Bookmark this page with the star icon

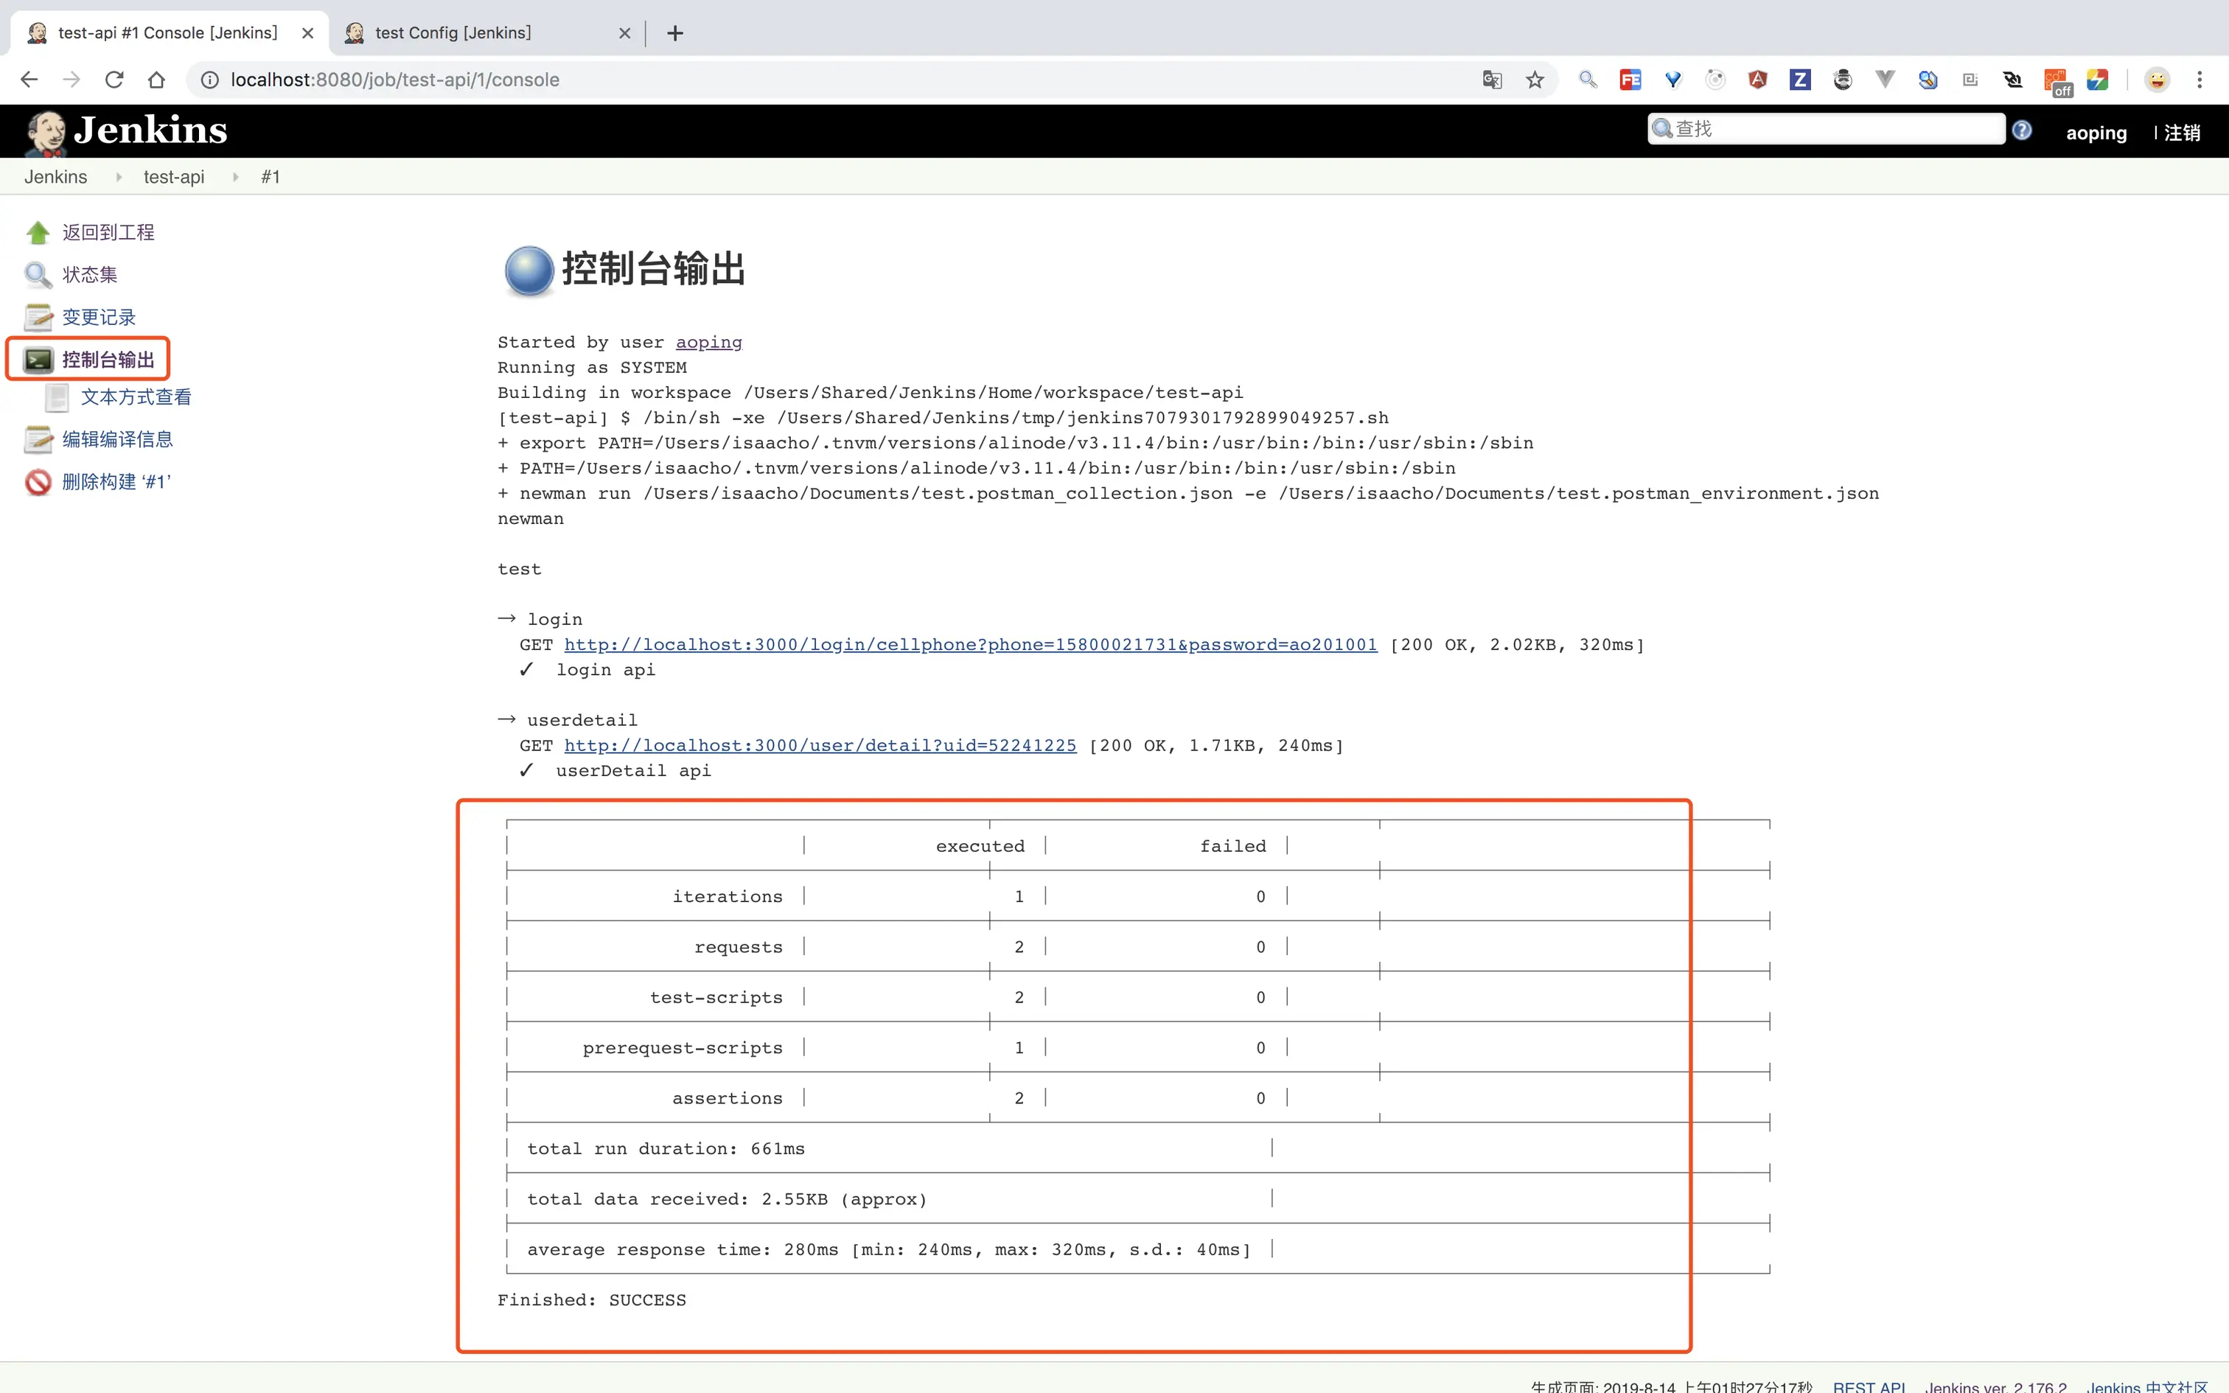click(1535, 80)
